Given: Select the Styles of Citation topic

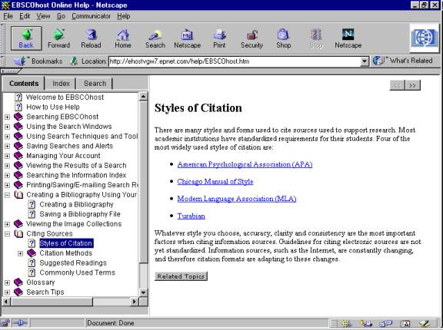Looking at the screenshot, I should 66,243.
